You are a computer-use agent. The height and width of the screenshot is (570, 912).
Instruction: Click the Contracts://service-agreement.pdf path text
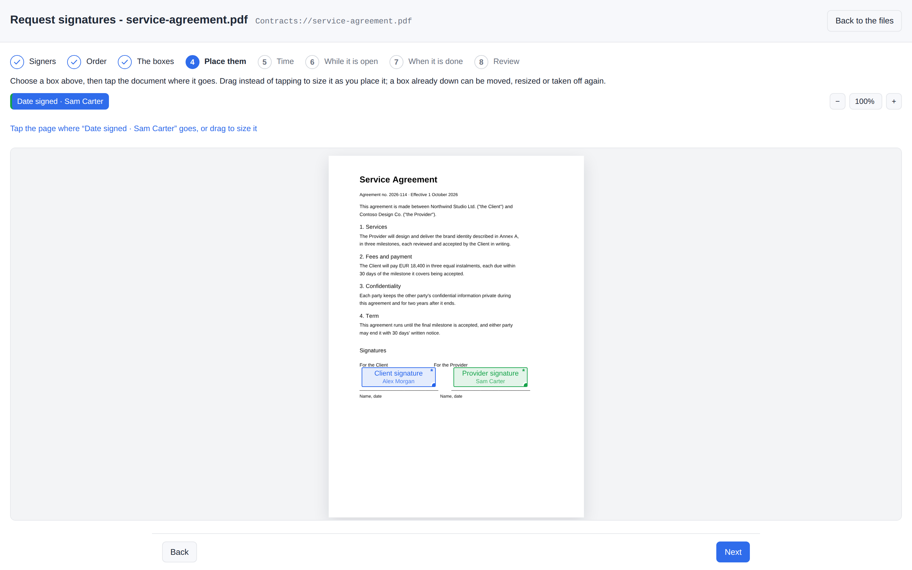[333, 21]
